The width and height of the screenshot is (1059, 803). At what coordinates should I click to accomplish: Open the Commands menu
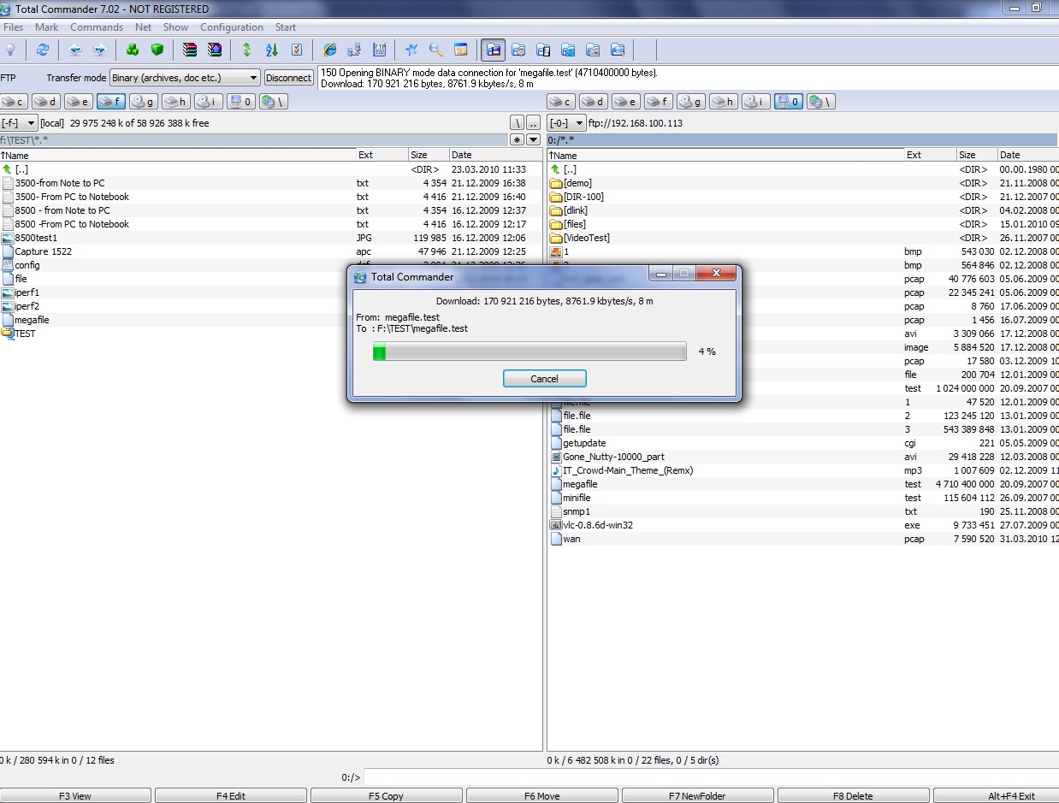tap(97, 27)
